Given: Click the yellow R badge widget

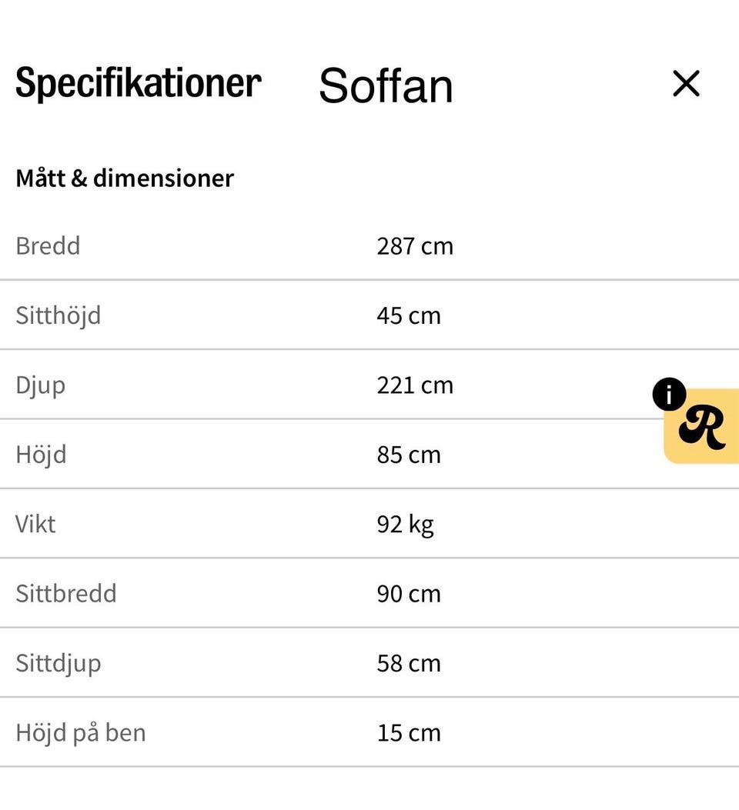Looking at the screenshot, I should [x=702, y=426].
